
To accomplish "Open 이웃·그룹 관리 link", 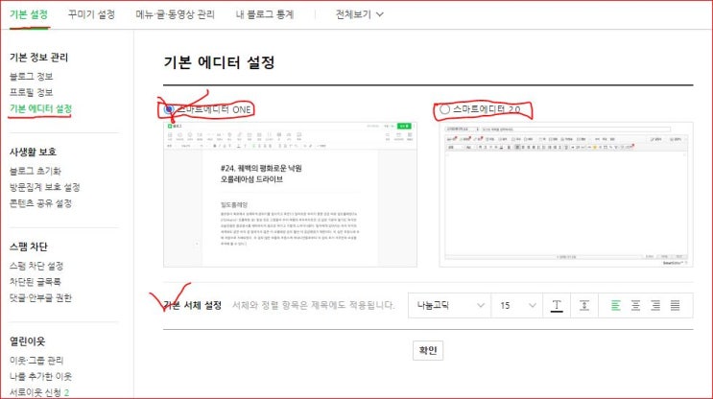I will pyautogui.click(x=36, y=361).
